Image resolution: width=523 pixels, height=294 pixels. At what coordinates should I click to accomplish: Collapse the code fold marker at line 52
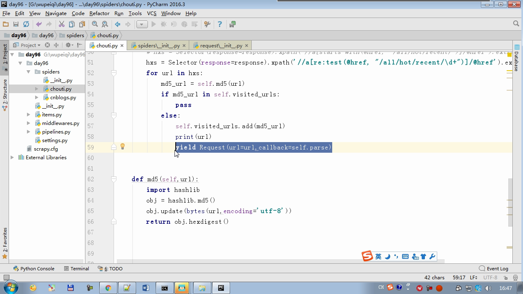coord(114,73)
